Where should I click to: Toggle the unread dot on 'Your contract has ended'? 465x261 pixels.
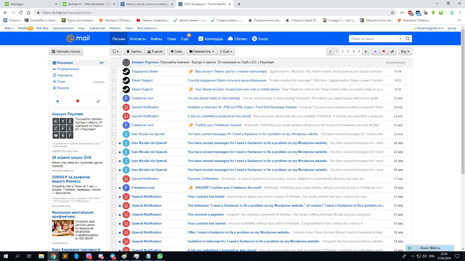point(120,197)
